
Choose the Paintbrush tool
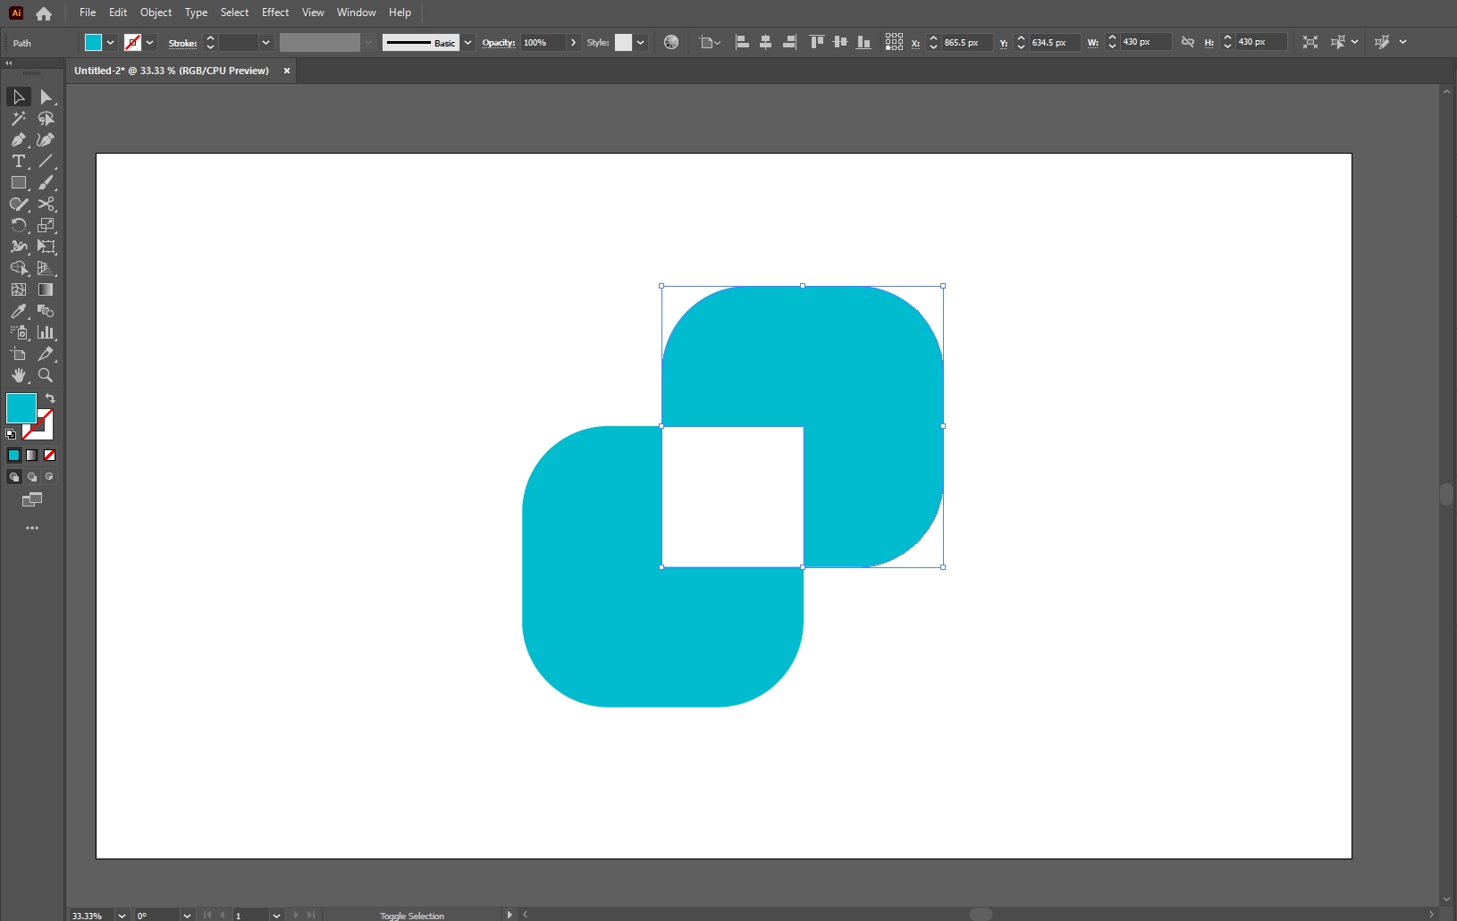(x=46, y=182)
